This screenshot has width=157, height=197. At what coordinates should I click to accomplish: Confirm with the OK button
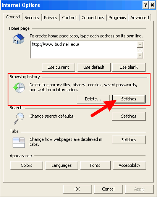pyautogui.click(x=78, y=189)
